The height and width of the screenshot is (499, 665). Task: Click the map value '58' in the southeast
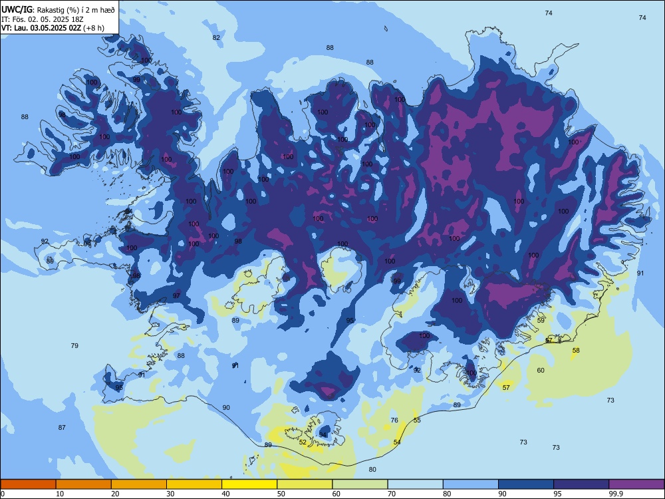point(576,351)
